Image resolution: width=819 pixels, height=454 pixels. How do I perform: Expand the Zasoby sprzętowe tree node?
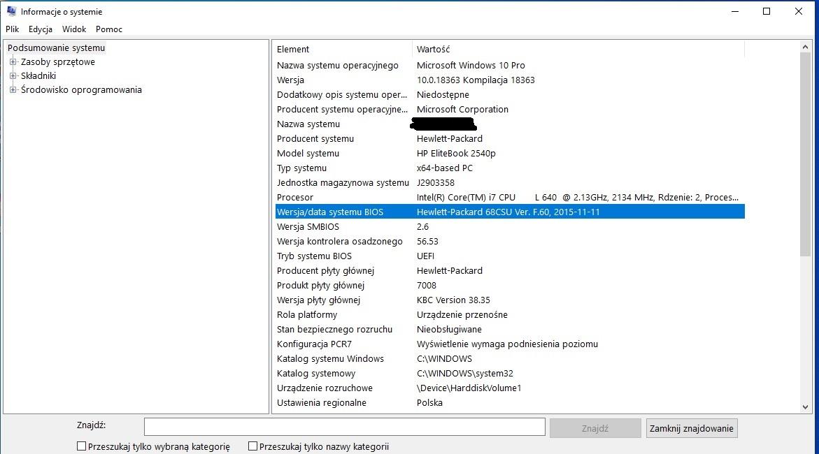[x=13, y=62]
